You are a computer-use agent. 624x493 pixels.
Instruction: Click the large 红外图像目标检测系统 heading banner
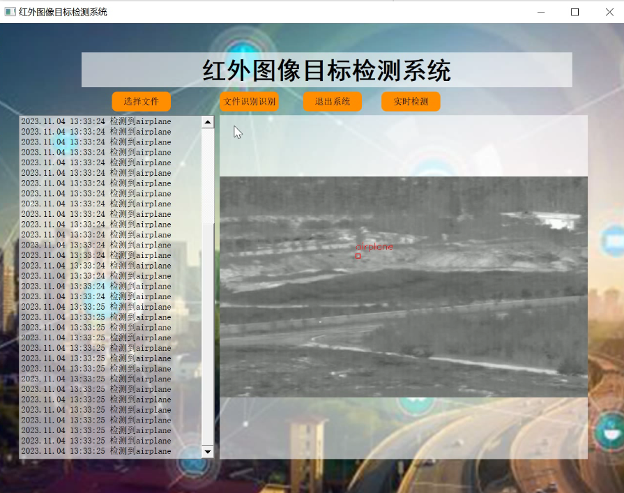click(327, 70)
